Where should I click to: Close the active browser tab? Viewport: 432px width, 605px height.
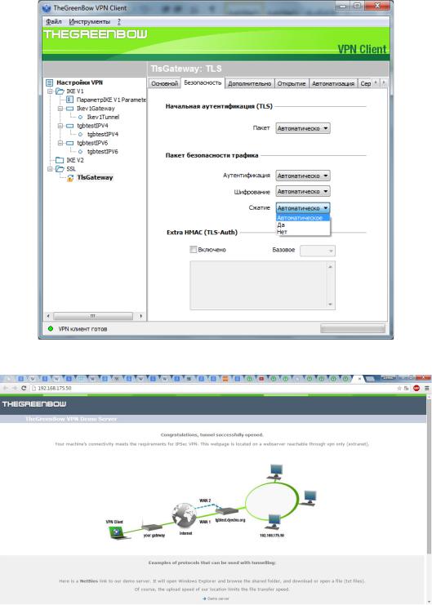359,379
